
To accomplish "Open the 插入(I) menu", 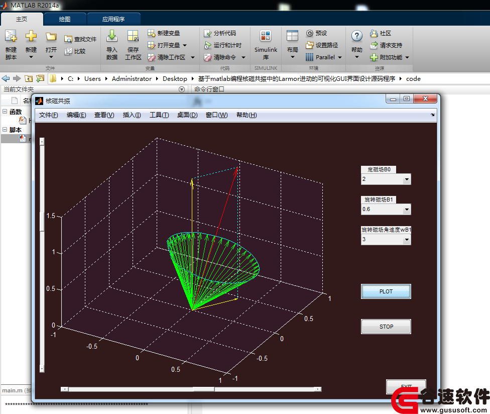I will 132,115.
